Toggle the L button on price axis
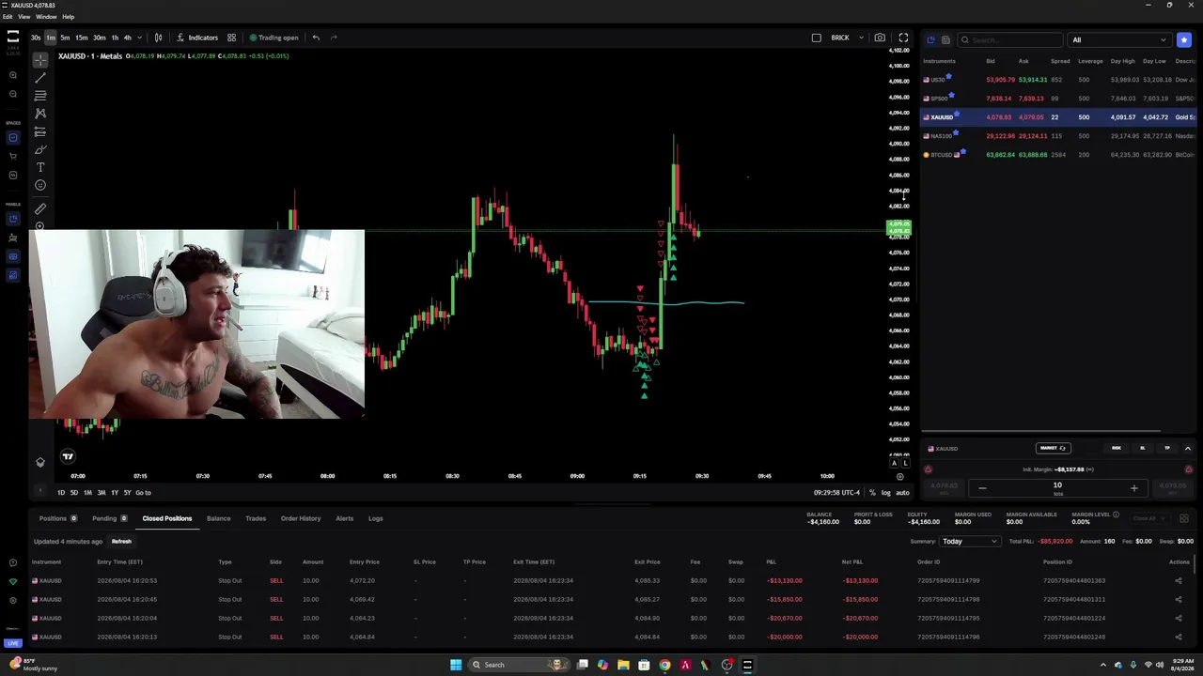This screenshot has height=676, width=1203. coord(905,463)
